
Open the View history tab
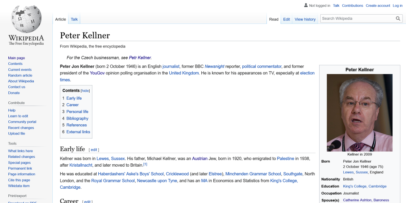[305, 19]
